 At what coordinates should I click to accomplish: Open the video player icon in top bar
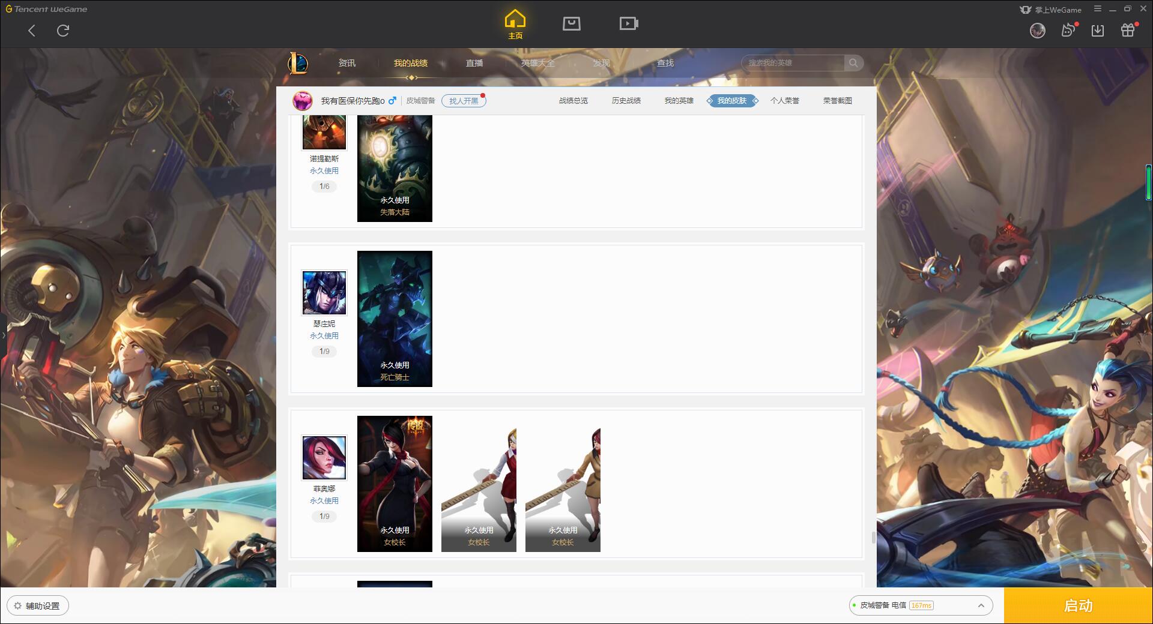(x=629, y=23)
